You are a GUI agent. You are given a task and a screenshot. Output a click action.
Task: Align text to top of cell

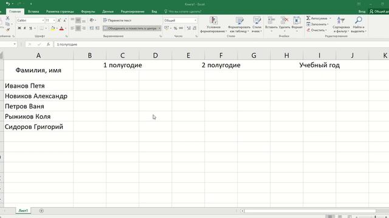coord(72,20)
